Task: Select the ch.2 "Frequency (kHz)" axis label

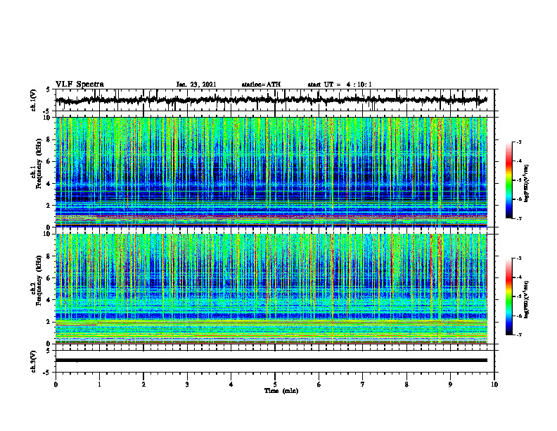Action: coord(39,280)
